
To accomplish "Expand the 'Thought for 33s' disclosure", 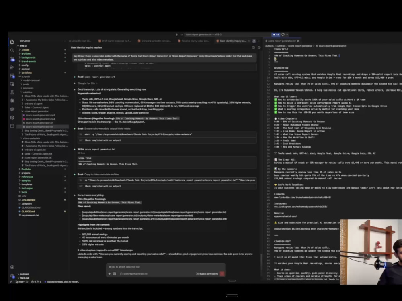I will point(87,83).
